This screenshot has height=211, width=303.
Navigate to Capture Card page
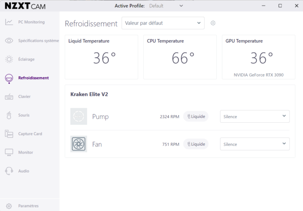point(30,134)
